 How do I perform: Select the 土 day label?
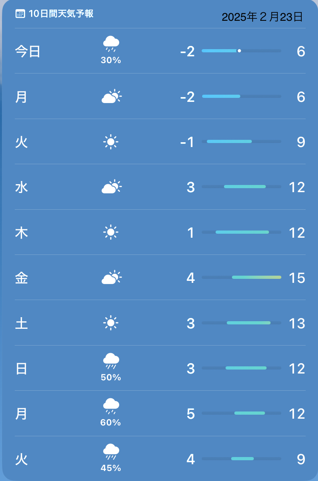click(x=22, y=323)
